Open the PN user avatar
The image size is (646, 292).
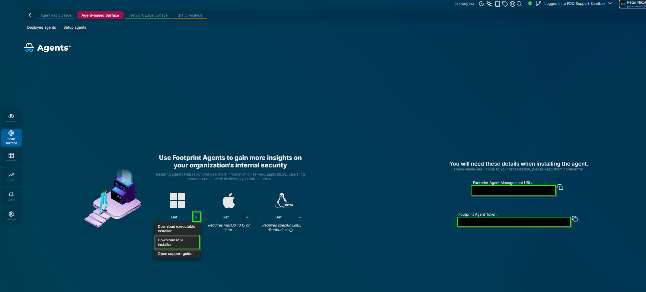pos(622,4)
